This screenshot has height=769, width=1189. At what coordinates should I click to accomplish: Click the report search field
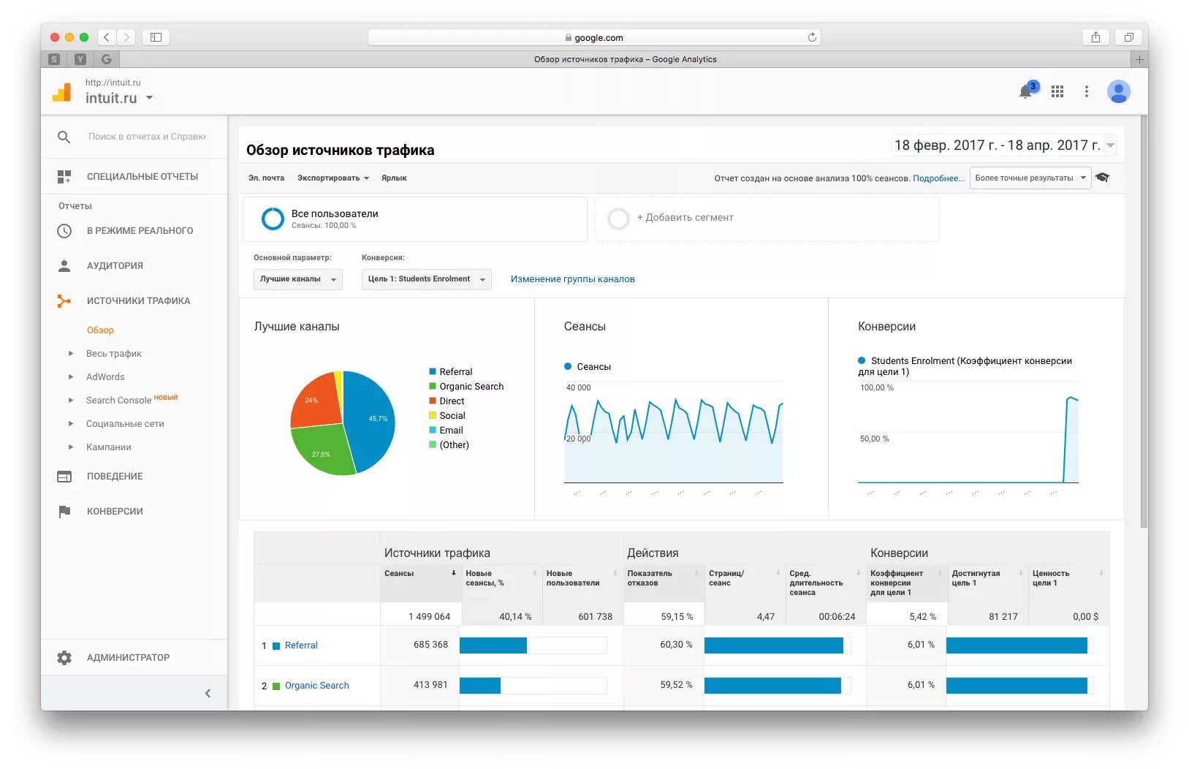[x=147, y=137]
